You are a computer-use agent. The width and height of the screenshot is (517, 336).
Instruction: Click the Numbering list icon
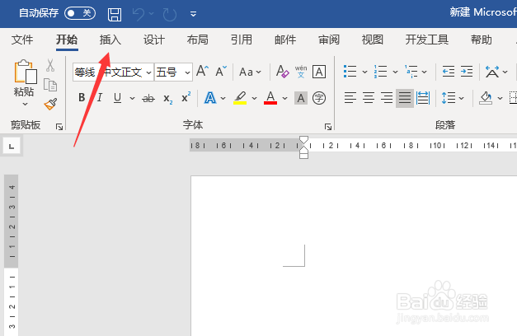click(x=381, y=71)
